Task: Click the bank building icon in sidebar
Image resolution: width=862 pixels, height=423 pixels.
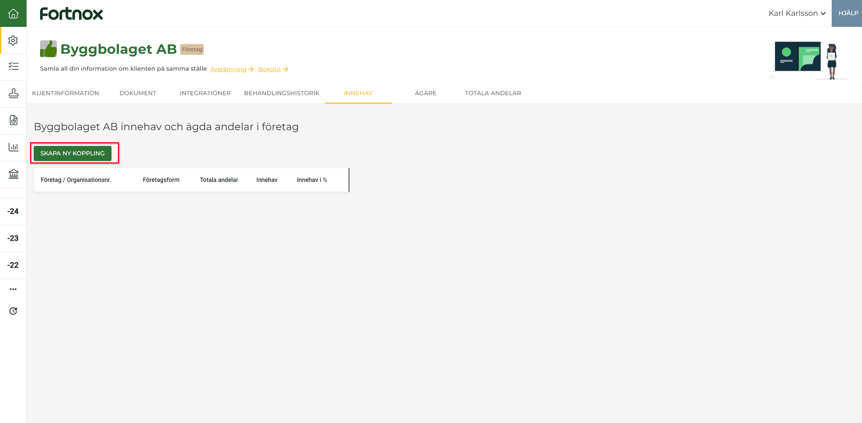Action: (x=13, y=174)
